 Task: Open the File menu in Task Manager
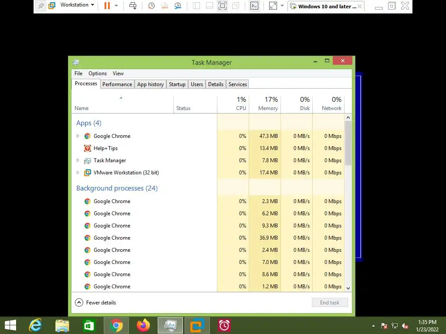78,73
